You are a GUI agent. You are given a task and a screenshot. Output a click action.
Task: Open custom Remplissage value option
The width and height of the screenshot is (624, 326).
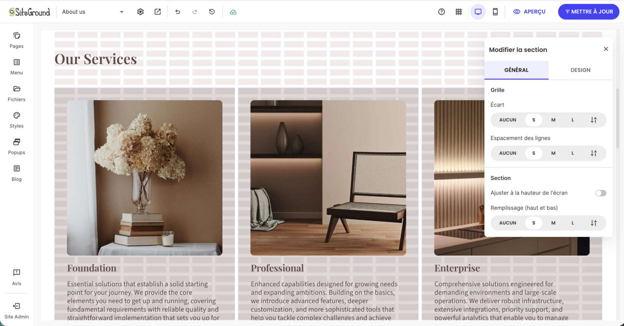pos(594,223)
